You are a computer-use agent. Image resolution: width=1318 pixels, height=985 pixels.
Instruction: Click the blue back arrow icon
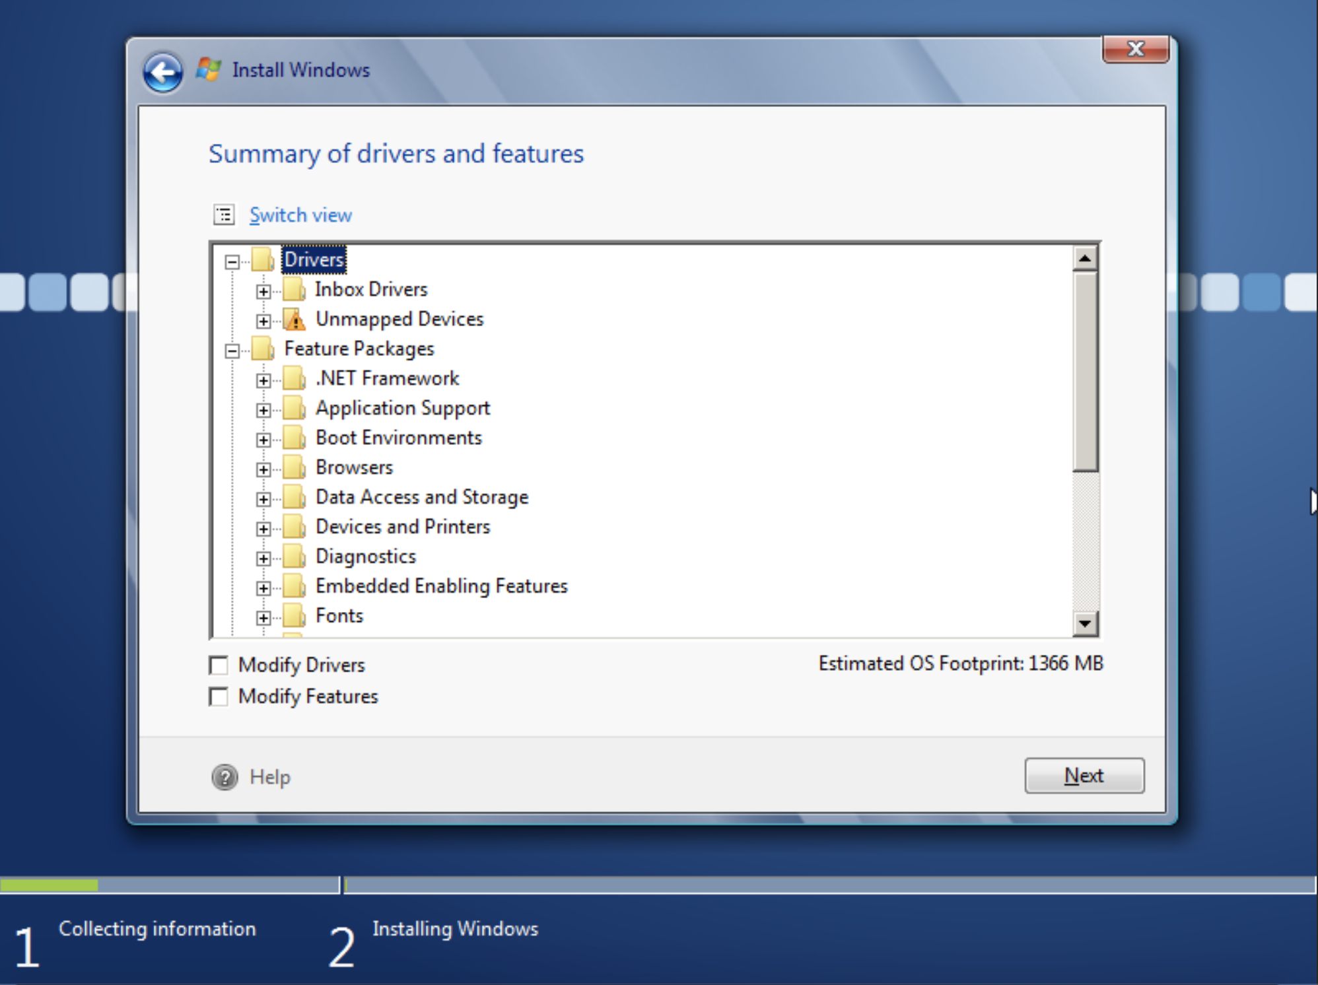[162, 72]
